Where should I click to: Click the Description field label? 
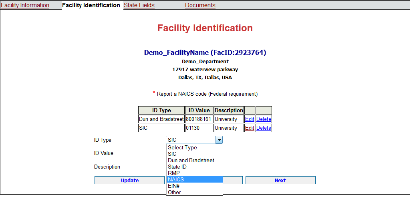[x=107, y=167]
